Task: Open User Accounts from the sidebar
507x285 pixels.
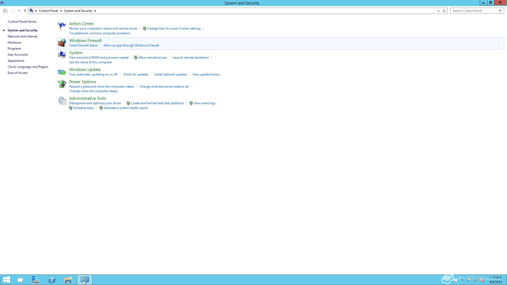Action: click(x=18, y=55)
